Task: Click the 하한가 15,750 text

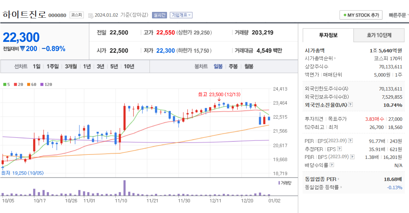Action: [194, 51]
